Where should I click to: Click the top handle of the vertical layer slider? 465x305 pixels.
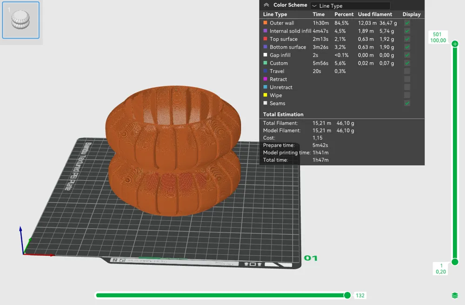[455, 44]
